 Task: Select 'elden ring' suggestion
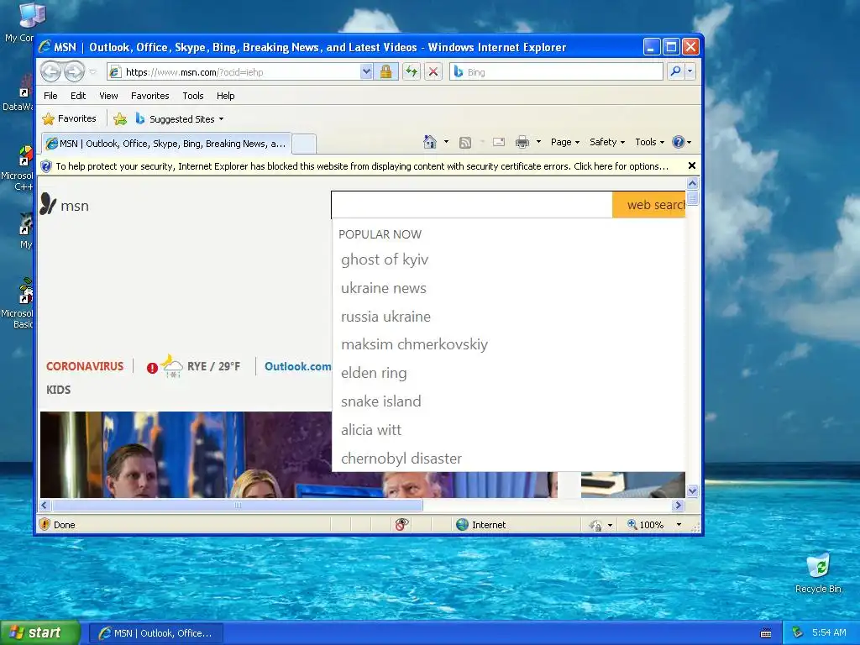coord(374,373)
